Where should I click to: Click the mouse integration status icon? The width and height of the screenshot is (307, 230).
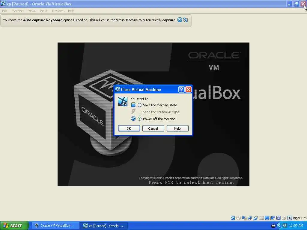(x=284, y=218)
